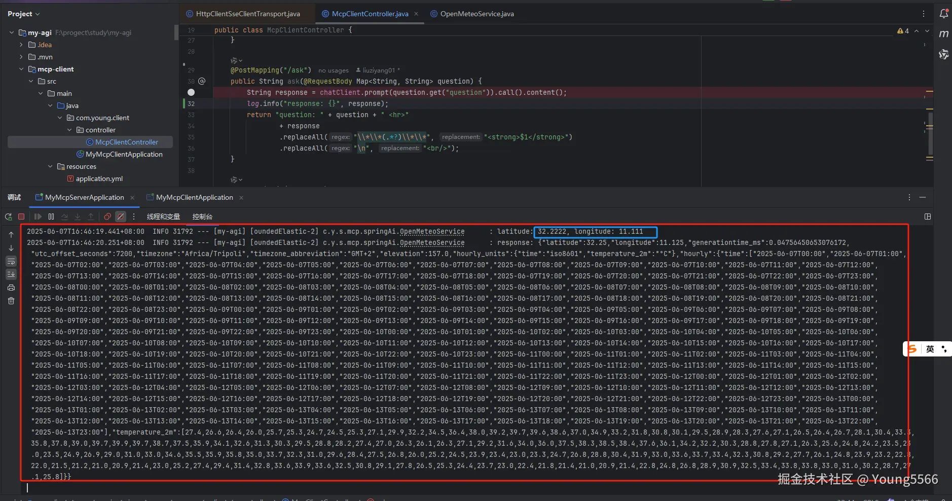
Task: Toggle mute breakpoints
Action: (121, 217)
